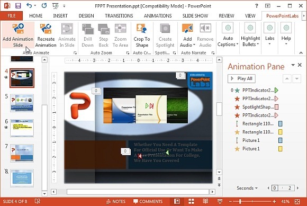Click Animate In Slide icon

point(67,29)
